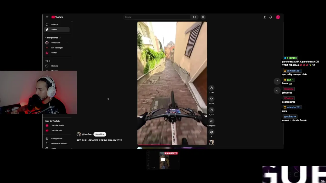The image size is (326, 183).
Task: Click the sidebar scroll-up arrow
Action: tap(72, 21)
